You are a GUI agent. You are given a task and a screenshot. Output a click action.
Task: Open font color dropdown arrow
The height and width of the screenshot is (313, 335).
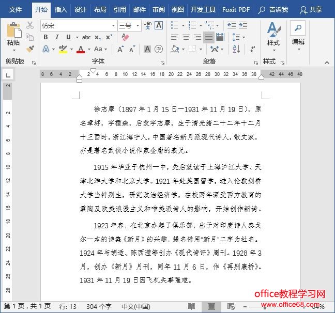click(89, 49)
